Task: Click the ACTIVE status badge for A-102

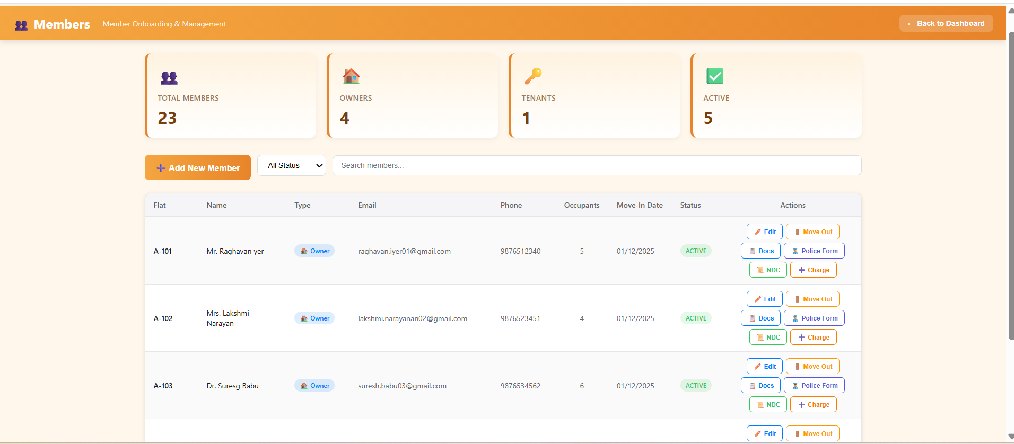Action: 695,318
